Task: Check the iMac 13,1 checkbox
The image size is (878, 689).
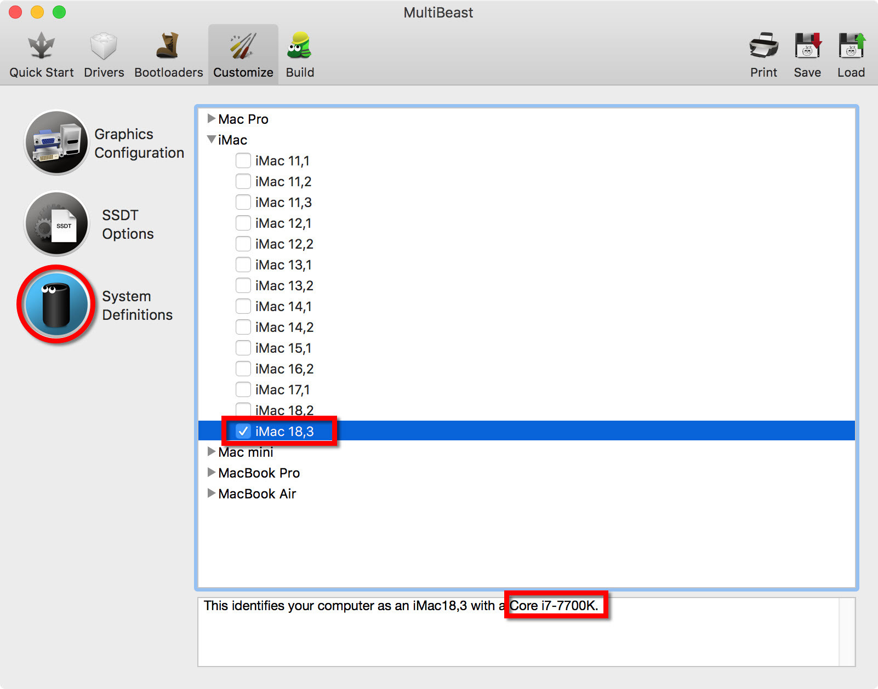Action: click(x=243, y=265)
